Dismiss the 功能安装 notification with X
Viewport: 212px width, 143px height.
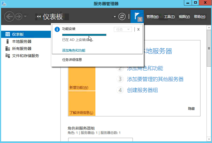tap(138, 29)
